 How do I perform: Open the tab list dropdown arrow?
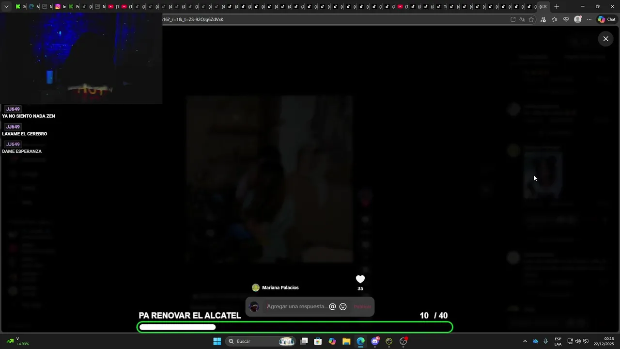pyautogui.click(x=6, y=7)
